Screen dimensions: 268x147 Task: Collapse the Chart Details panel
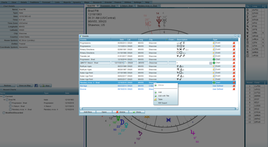tap(2, 6)
